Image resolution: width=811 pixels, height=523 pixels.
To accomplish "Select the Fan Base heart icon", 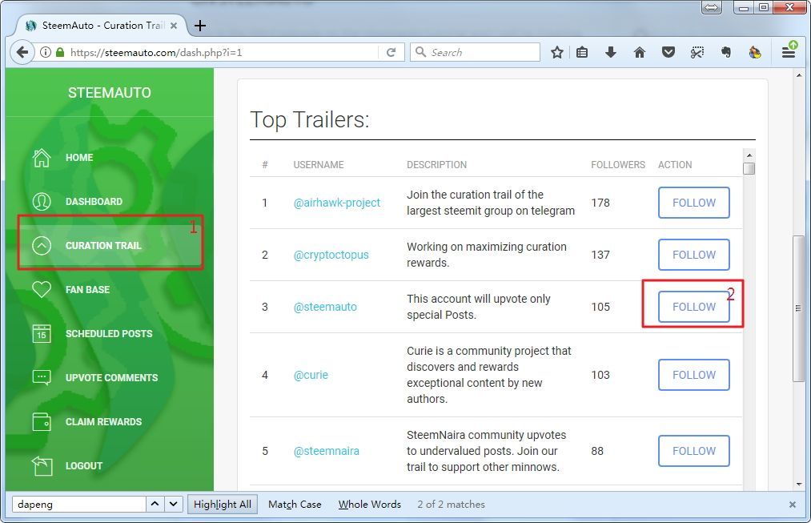I will (x=42, y=290).
